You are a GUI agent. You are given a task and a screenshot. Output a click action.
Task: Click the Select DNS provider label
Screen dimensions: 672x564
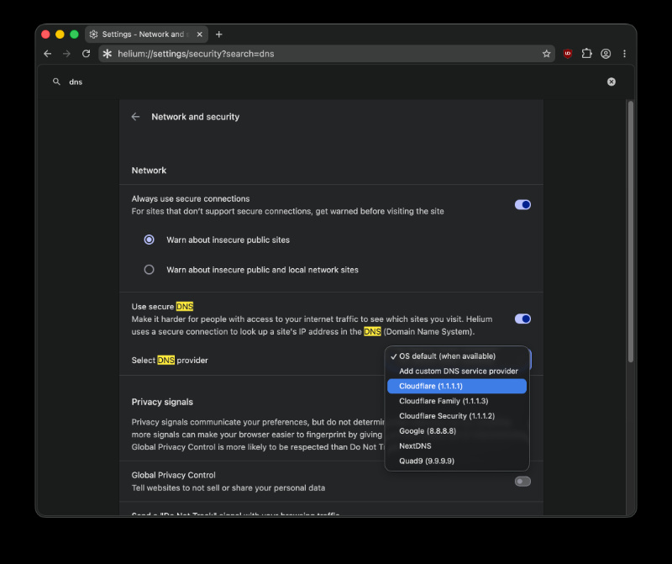[170, 361]
